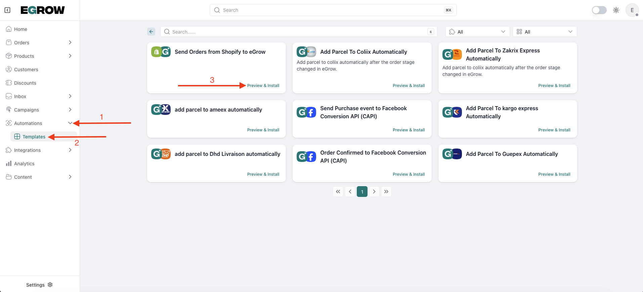Viewport: 643px width, 292px height.
Task: Go to Customers in the sidebar
Action: coord(26,70)
